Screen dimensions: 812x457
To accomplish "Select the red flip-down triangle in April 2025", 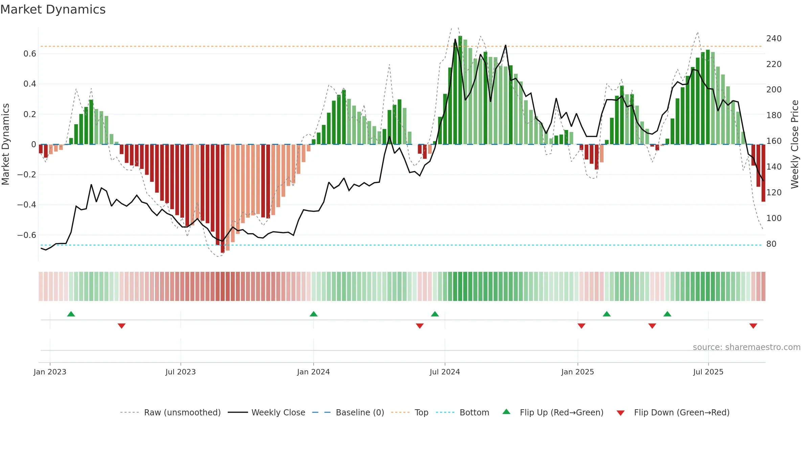I will [652, 326].
